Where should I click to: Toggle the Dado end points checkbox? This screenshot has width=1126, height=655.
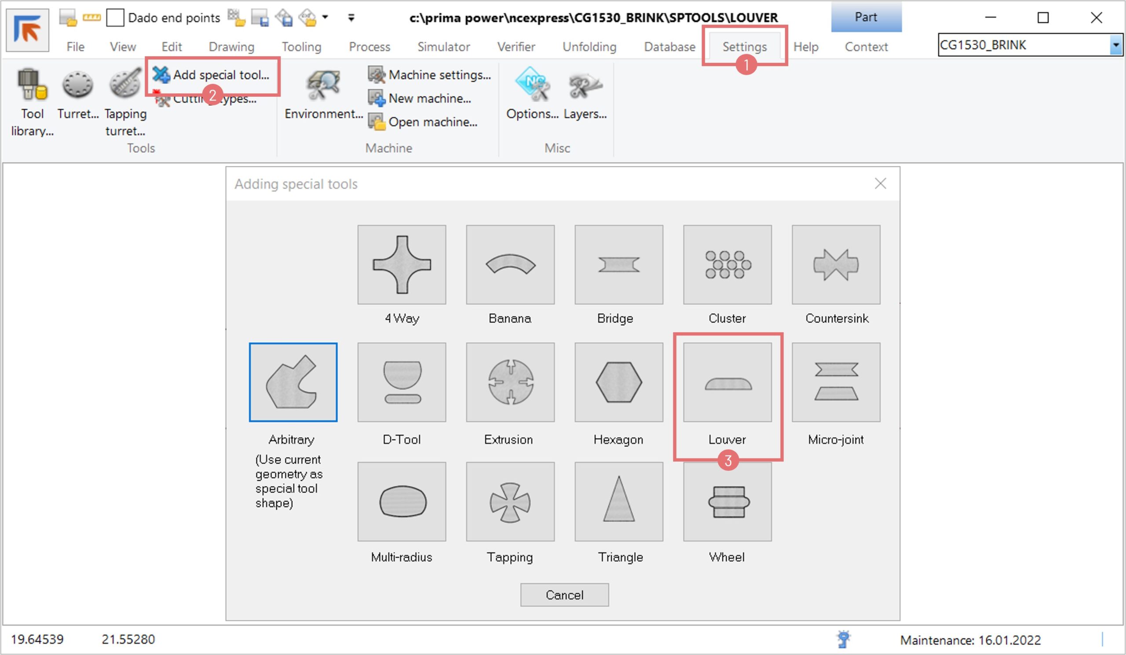pyautogui.click(x=115, y=18)
